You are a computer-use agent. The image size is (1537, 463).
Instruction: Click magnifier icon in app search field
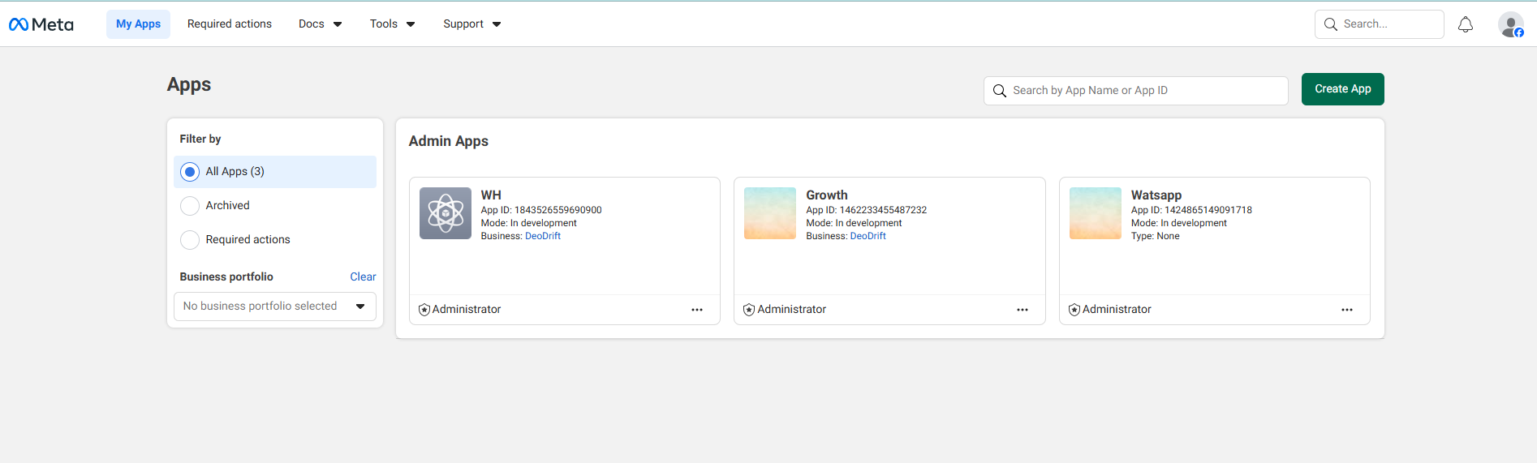(1000, 91)
